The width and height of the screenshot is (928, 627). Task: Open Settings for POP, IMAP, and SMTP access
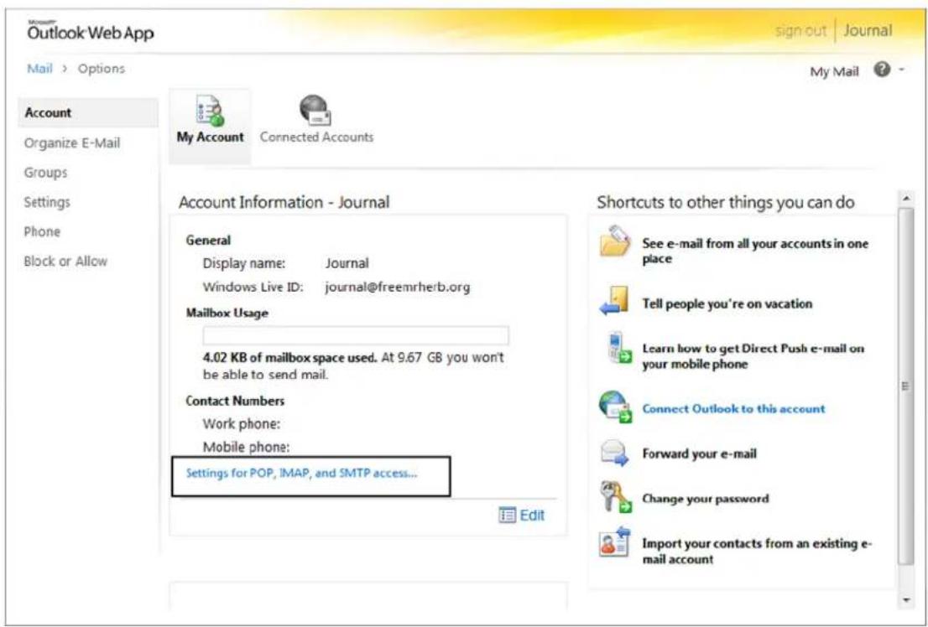click(x=301, y=474)
